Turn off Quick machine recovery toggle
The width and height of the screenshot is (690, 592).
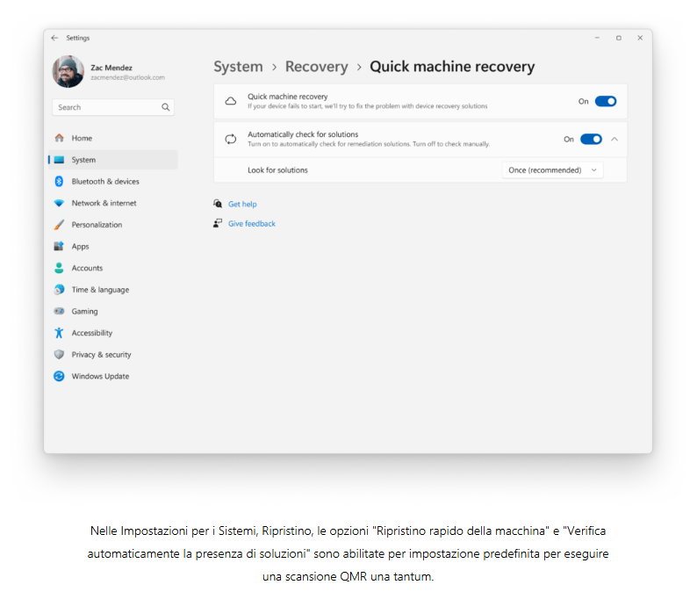pos(606,101)
